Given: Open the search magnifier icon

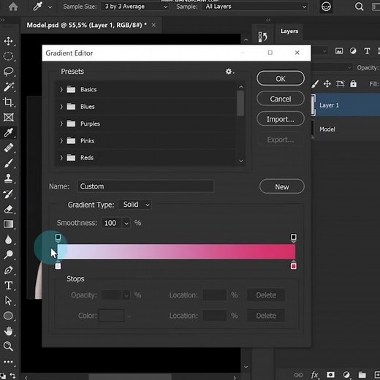Looking at the screenshot, I should click(359, 7).
